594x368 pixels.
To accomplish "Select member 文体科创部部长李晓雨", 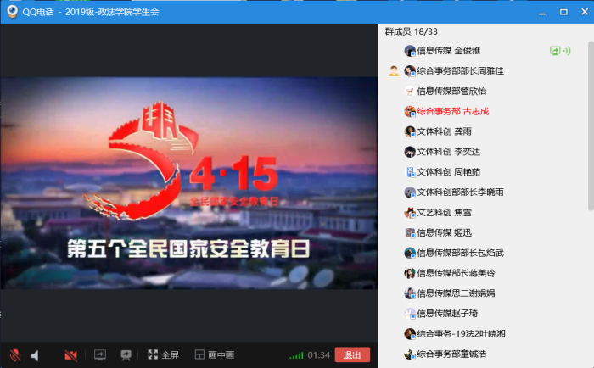I will 460,192.
